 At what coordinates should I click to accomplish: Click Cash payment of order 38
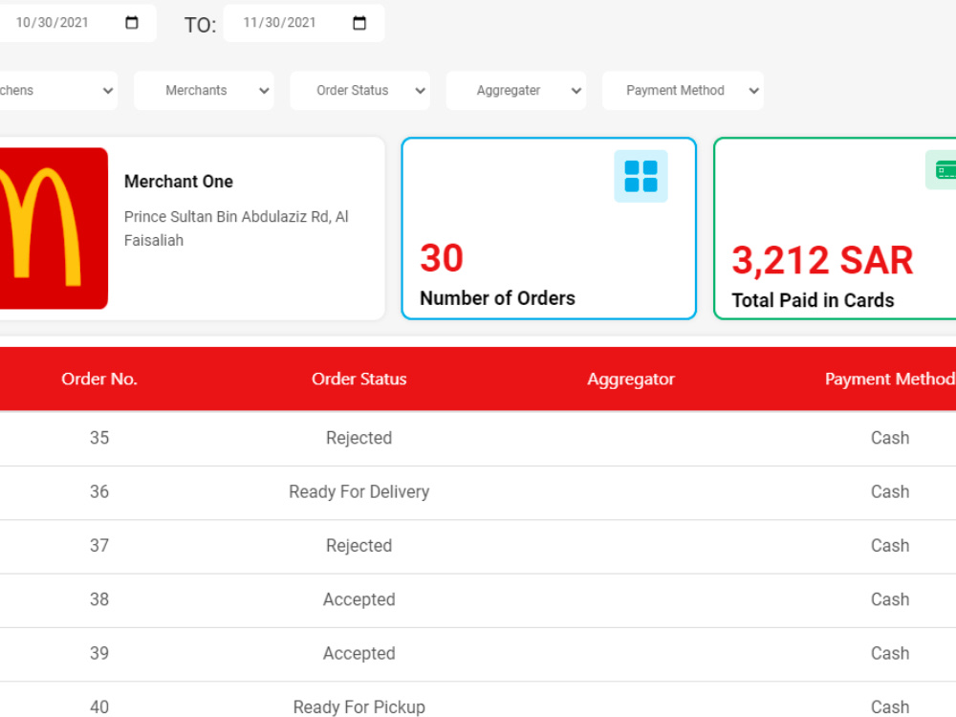click(890, 599)
